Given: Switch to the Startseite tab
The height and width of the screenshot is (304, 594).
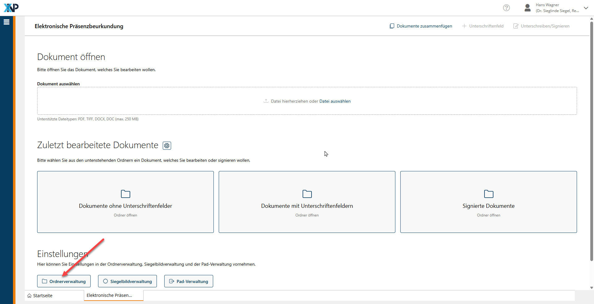Looking at the screenshot, I should point(43,296).
